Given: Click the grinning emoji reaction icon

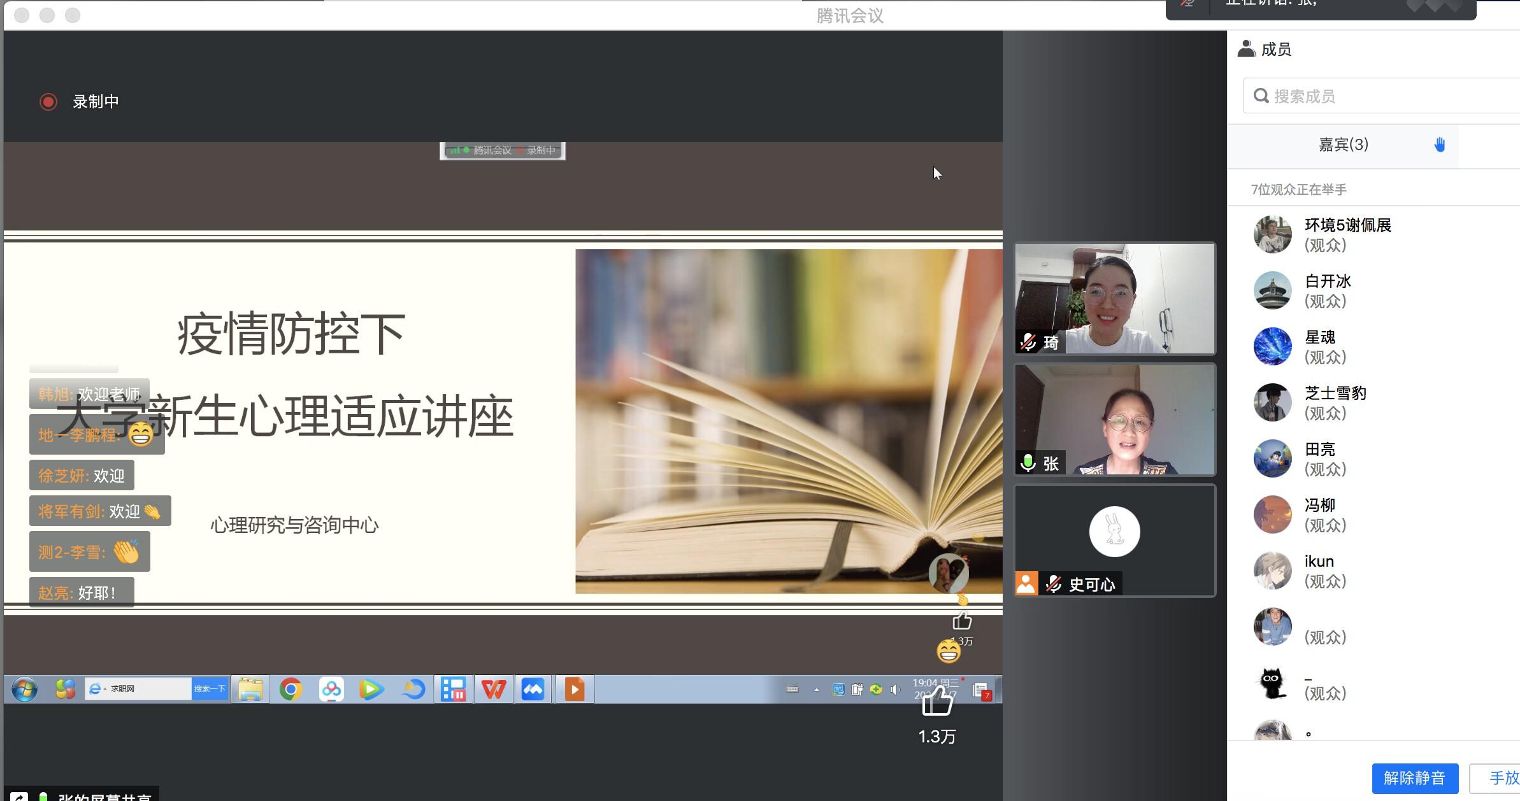Looking at the screenshot, I should point(948,651).
